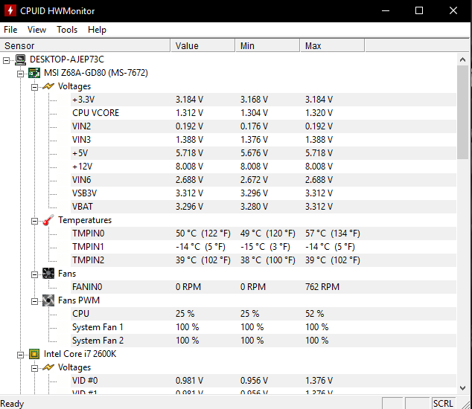Viewport: 472px width, 409px height.
Task: Click the MSI Z68A-GD80 motherboard icon
Action: 34,73
